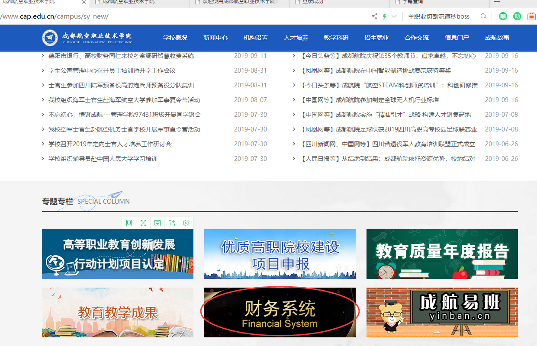Open a new browser tab with plus
Screen dimensions: 537x346
coord(497,2)
